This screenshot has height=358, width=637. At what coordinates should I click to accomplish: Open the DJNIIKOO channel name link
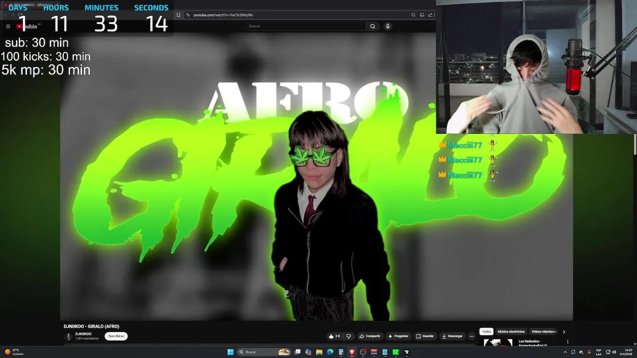[84, 334]
